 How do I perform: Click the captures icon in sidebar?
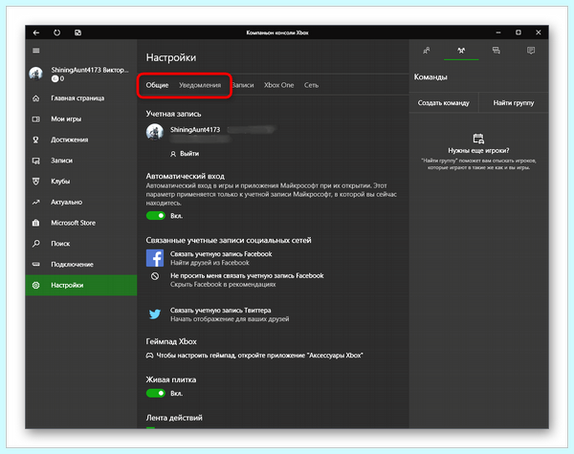coord(36,161)
